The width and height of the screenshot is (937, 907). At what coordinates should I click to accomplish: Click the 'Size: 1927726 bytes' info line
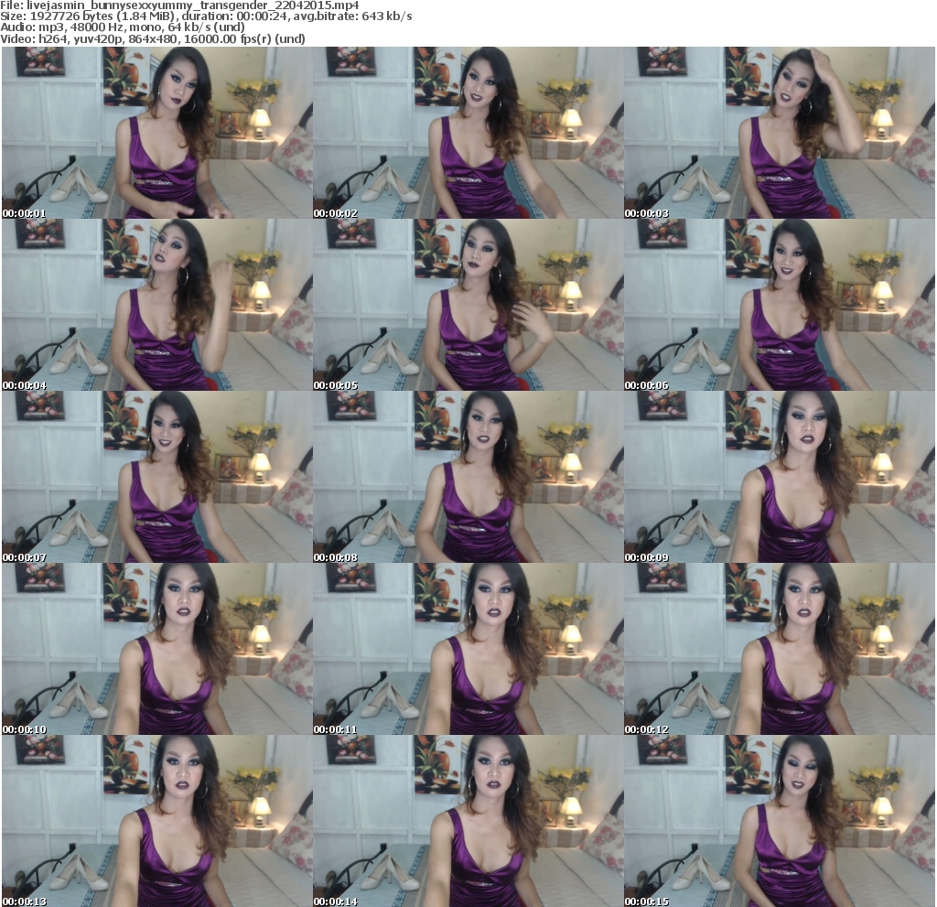point(206,16)
